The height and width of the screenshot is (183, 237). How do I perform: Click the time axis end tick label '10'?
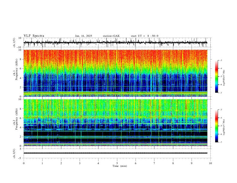pyautogui.click(x=210, y=163)
